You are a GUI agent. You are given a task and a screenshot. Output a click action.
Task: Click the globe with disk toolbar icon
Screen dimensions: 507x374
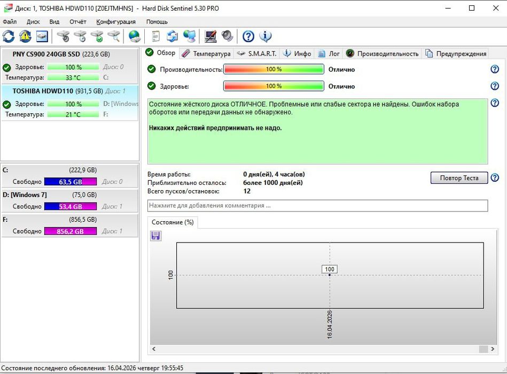135,36
